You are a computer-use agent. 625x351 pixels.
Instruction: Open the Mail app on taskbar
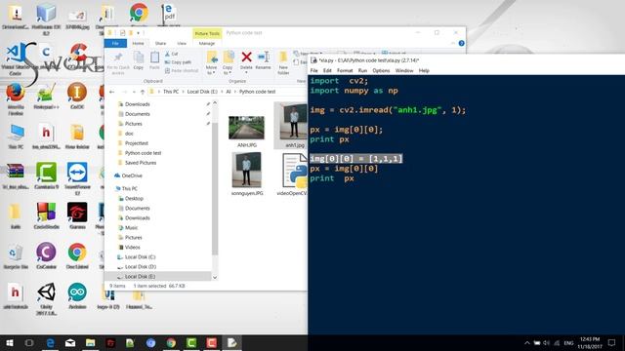(70, 342)
